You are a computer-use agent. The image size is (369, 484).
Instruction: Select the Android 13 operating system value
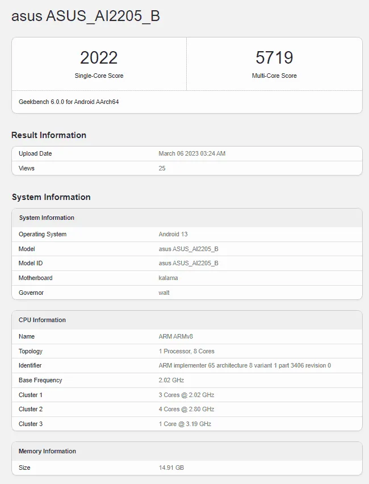pyautogui.click(x=173, y=234)
